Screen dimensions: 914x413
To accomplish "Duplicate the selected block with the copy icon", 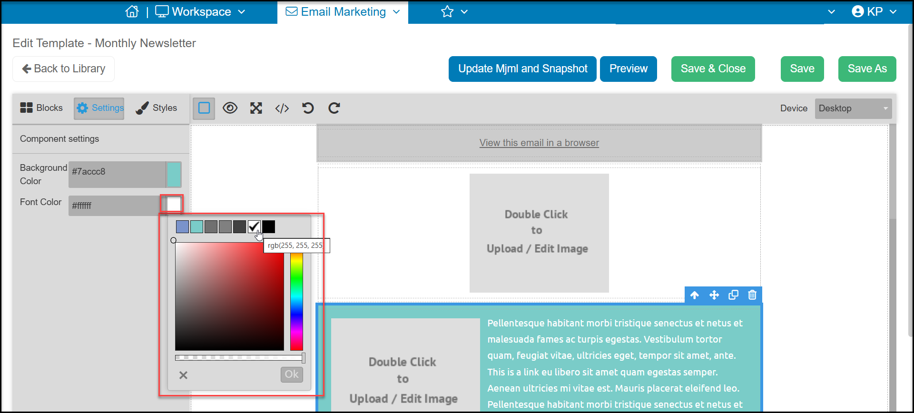I will point(733,295).
